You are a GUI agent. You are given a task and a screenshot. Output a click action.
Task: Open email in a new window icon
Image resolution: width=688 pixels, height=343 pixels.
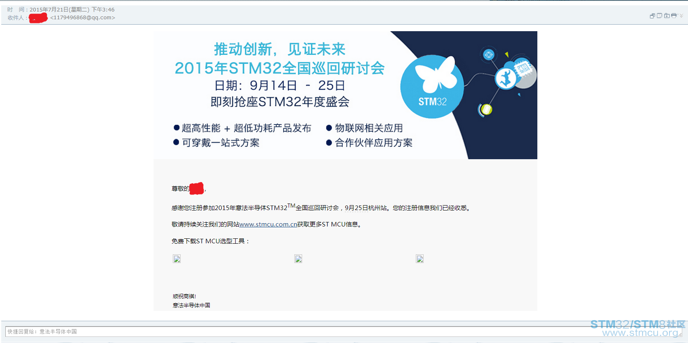[x=652, y=16]
